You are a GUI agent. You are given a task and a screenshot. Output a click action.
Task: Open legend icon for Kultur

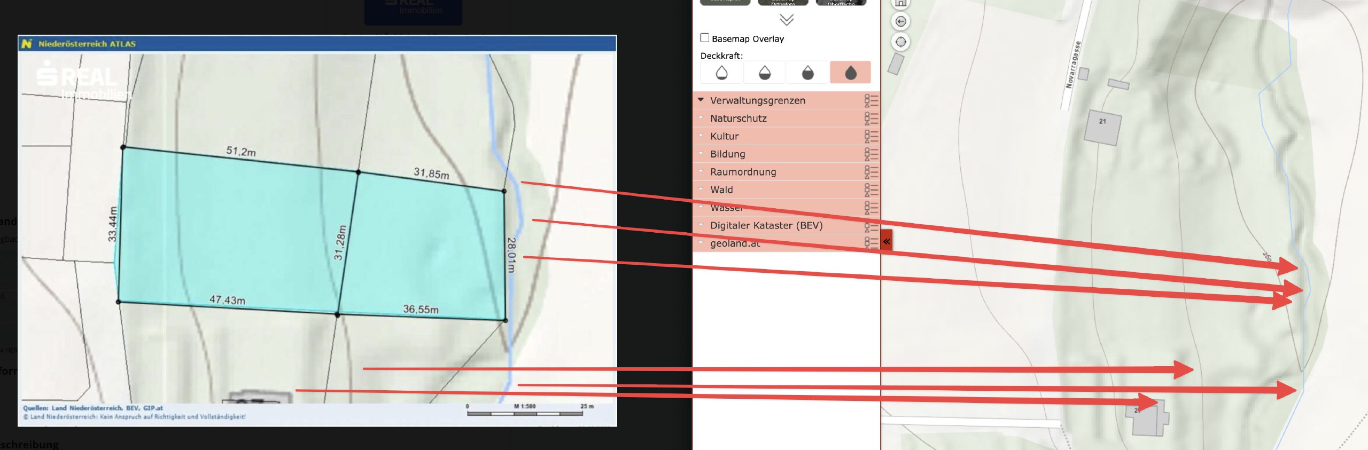[x=871, y=136]
